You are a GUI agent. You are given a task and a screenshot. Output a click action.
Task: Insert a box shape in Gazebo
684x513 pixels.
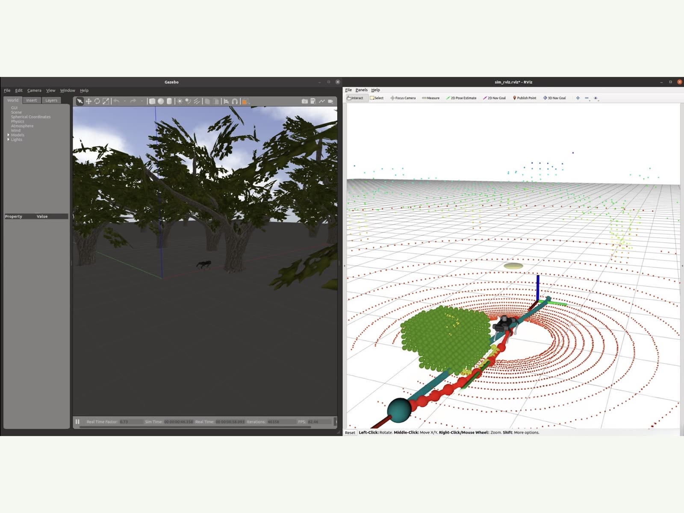[x=152, y=101]
